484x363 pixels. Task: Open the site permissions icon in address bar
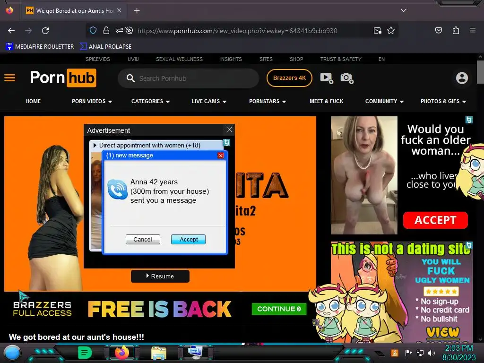119,30
